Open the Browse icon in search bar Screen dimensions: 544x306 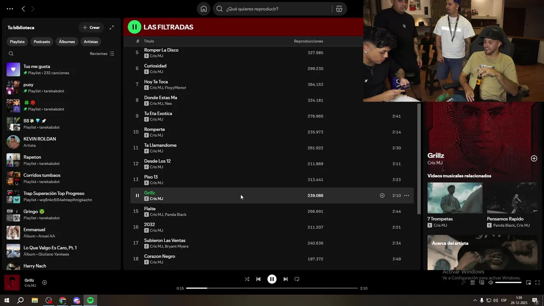pos(339,9)
